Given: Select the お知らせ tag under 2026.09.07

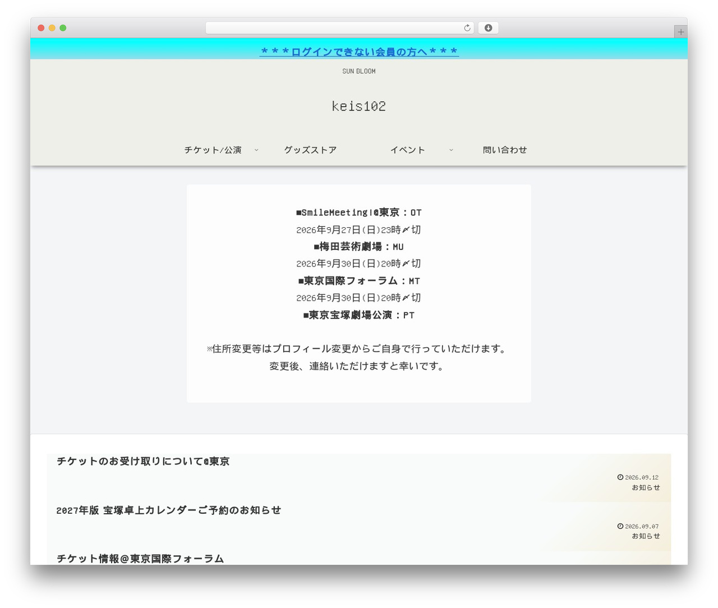Looking at the screenshot, I should 646,536.
